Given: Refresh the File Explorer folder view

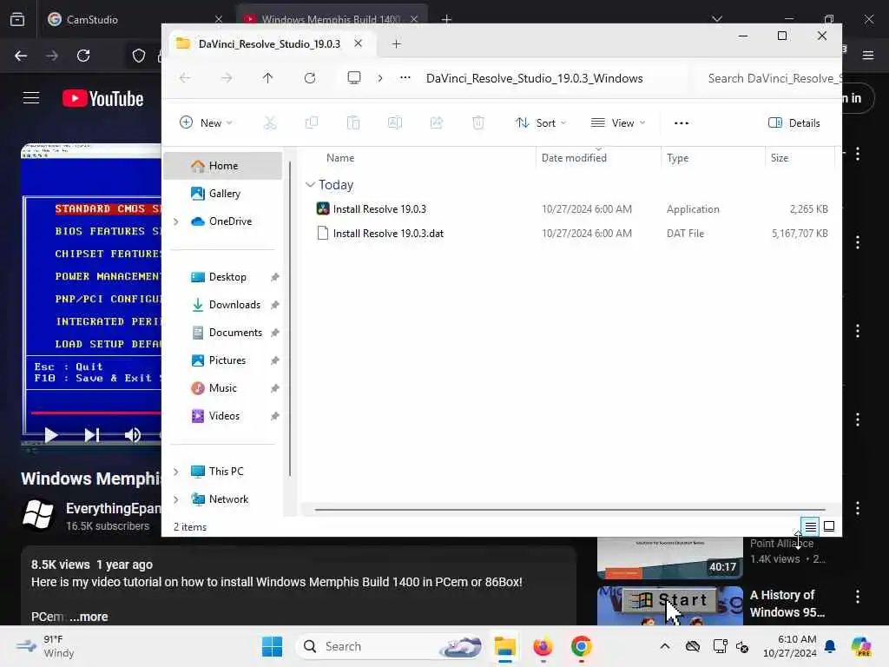Looking at the screenshot, I should click(x=310, y=77).
